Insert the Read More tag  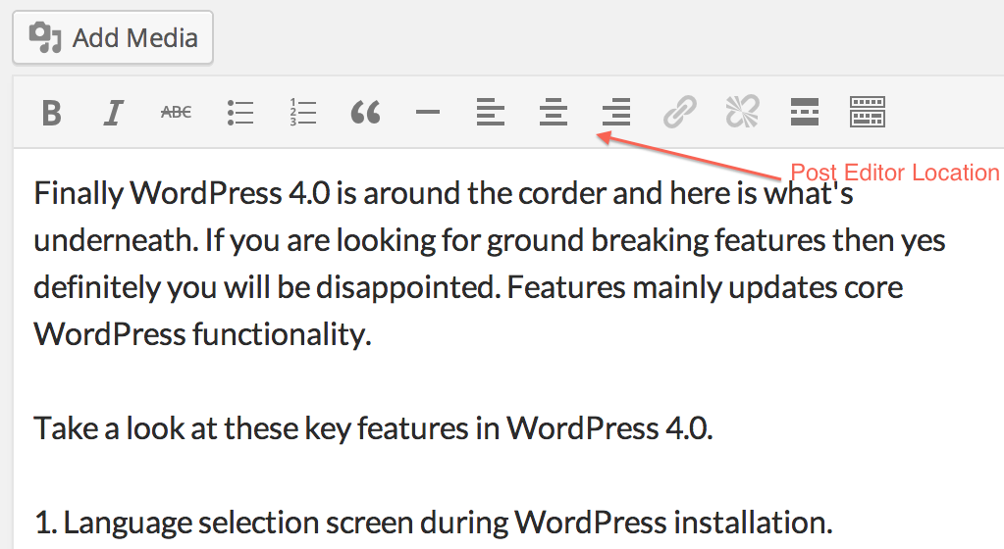805,112
